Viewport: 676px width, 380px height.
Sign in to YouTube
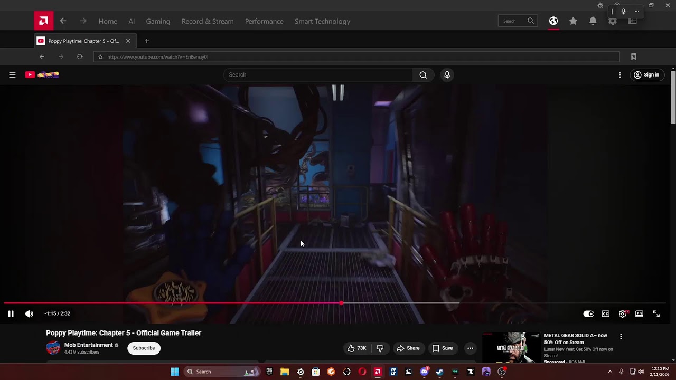(646, 75)
